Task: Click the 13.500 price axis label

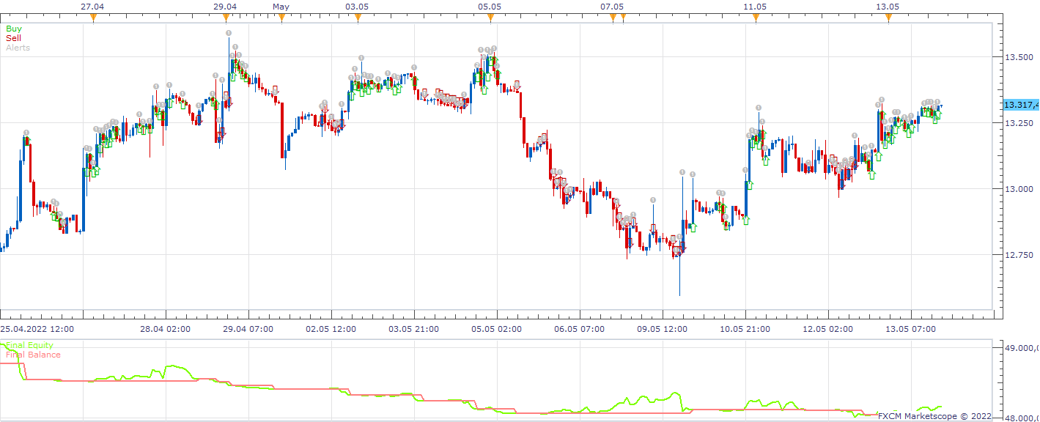Action: [x=1019, y=57]
